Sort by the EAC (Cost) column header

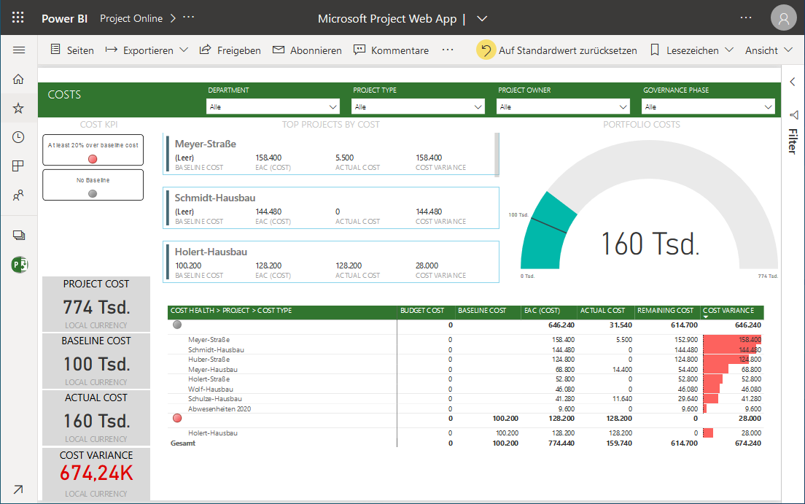[x=542, y=310]
